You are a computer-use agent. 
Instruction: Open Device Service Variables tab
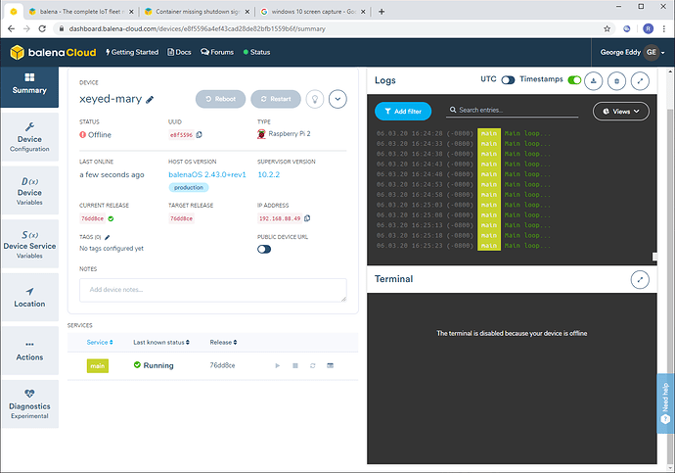pyautogui.click(x=29, y=244)
